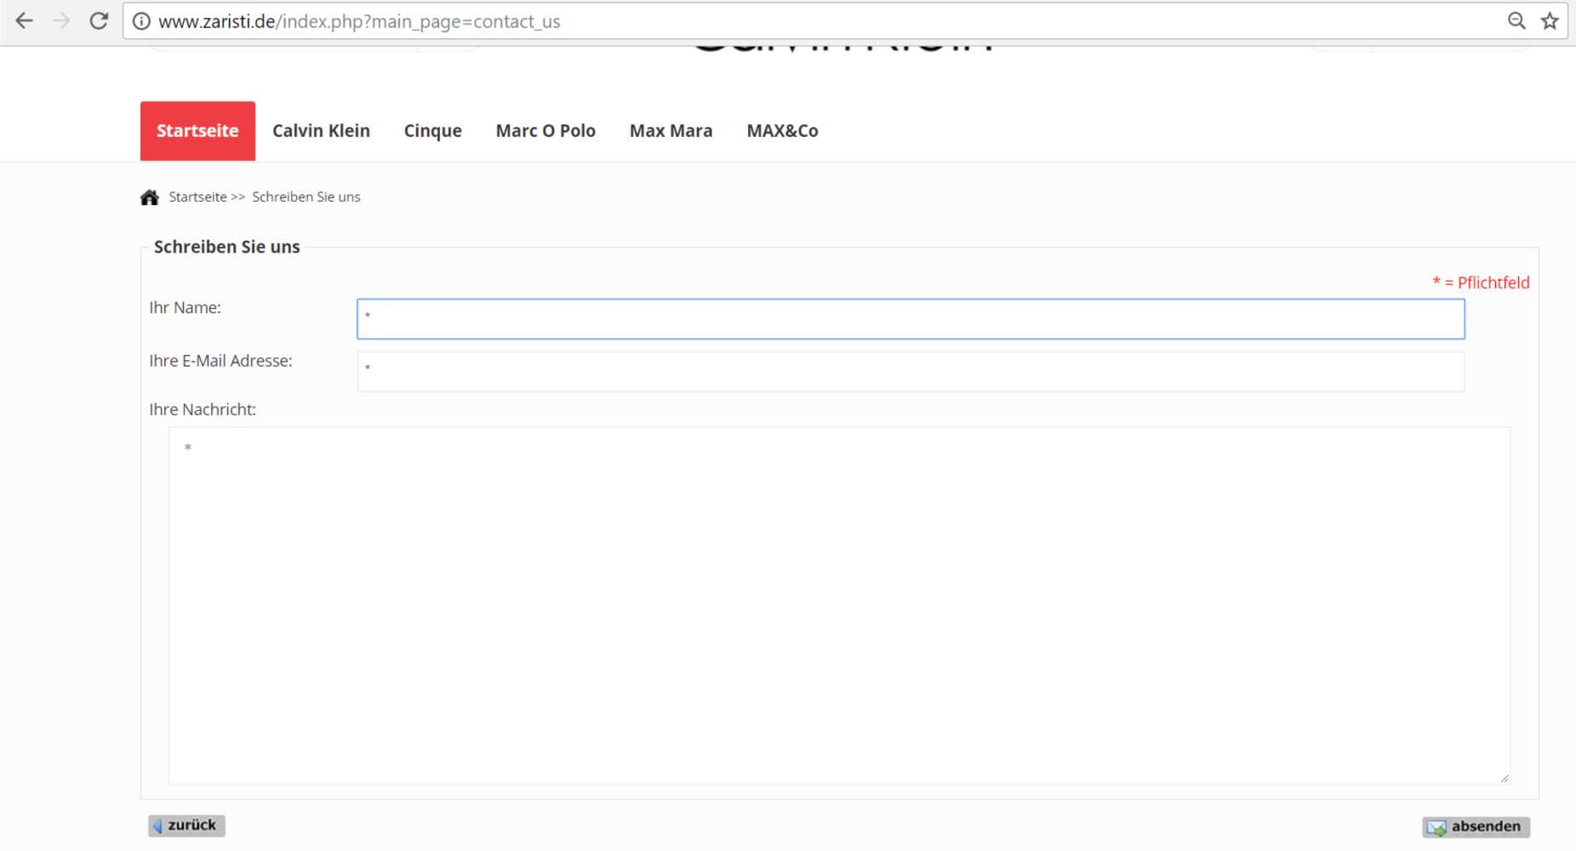Click the browser back arrow
The width and height of the screenshot is (1576, 851).
[24, 21]
